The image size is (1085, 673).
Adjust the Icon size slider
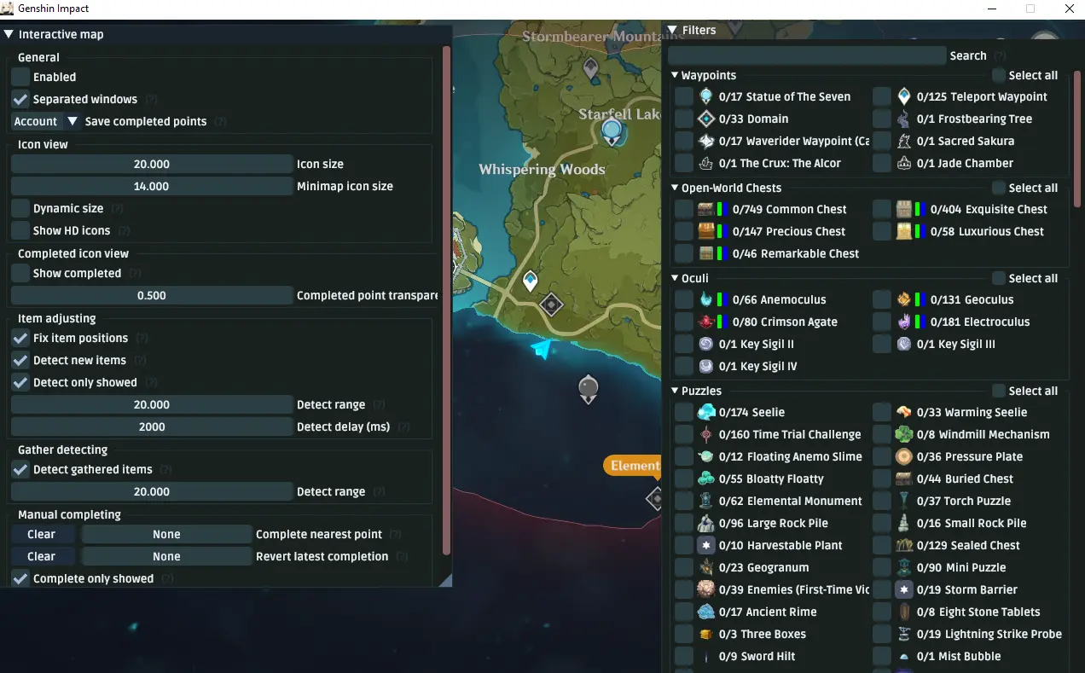coord(152,164)
